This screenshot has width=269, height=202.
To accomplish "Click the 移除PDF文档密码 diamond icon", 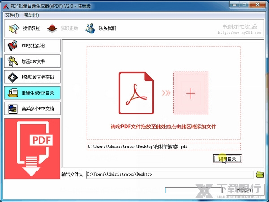I will point(13,77).
